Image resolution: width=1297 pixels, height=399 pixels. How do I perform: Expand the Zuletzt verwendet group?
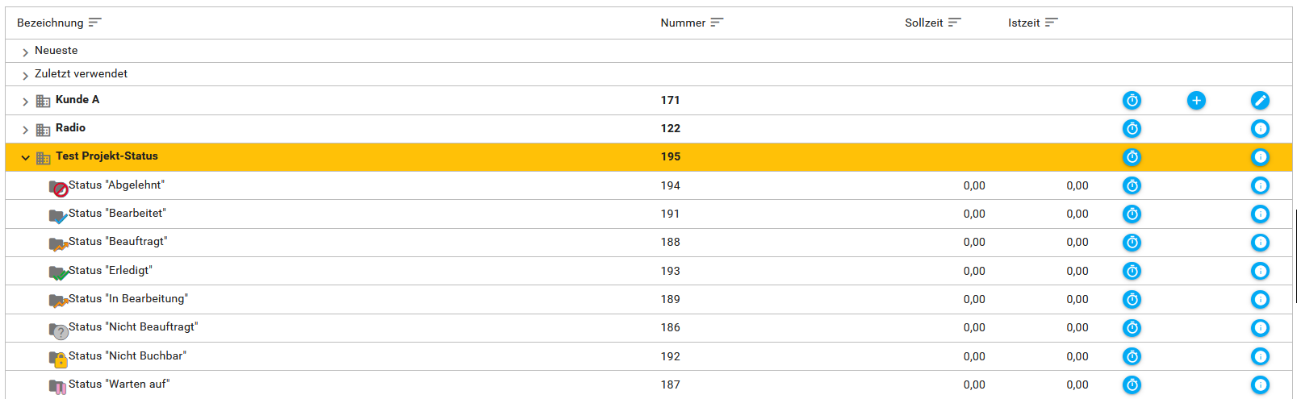click(26, 75)
